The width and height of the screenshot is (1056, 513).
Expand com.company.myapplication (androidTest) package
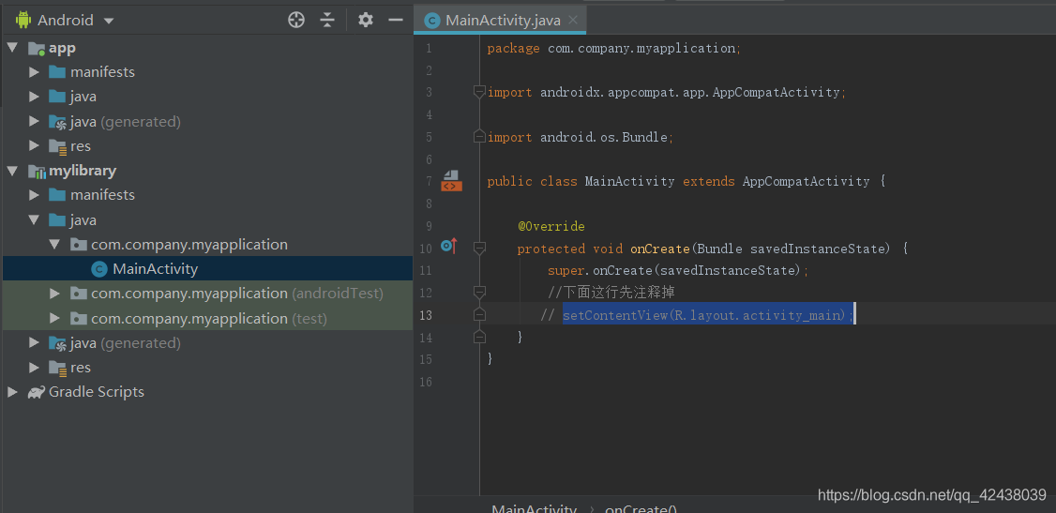click(55, 294)
